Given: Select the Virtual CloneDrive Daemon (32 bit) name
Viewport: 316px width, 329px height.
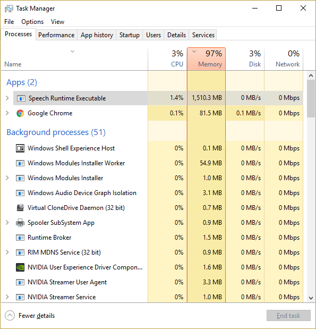Looking at the screenshot, I should point(76,208).
